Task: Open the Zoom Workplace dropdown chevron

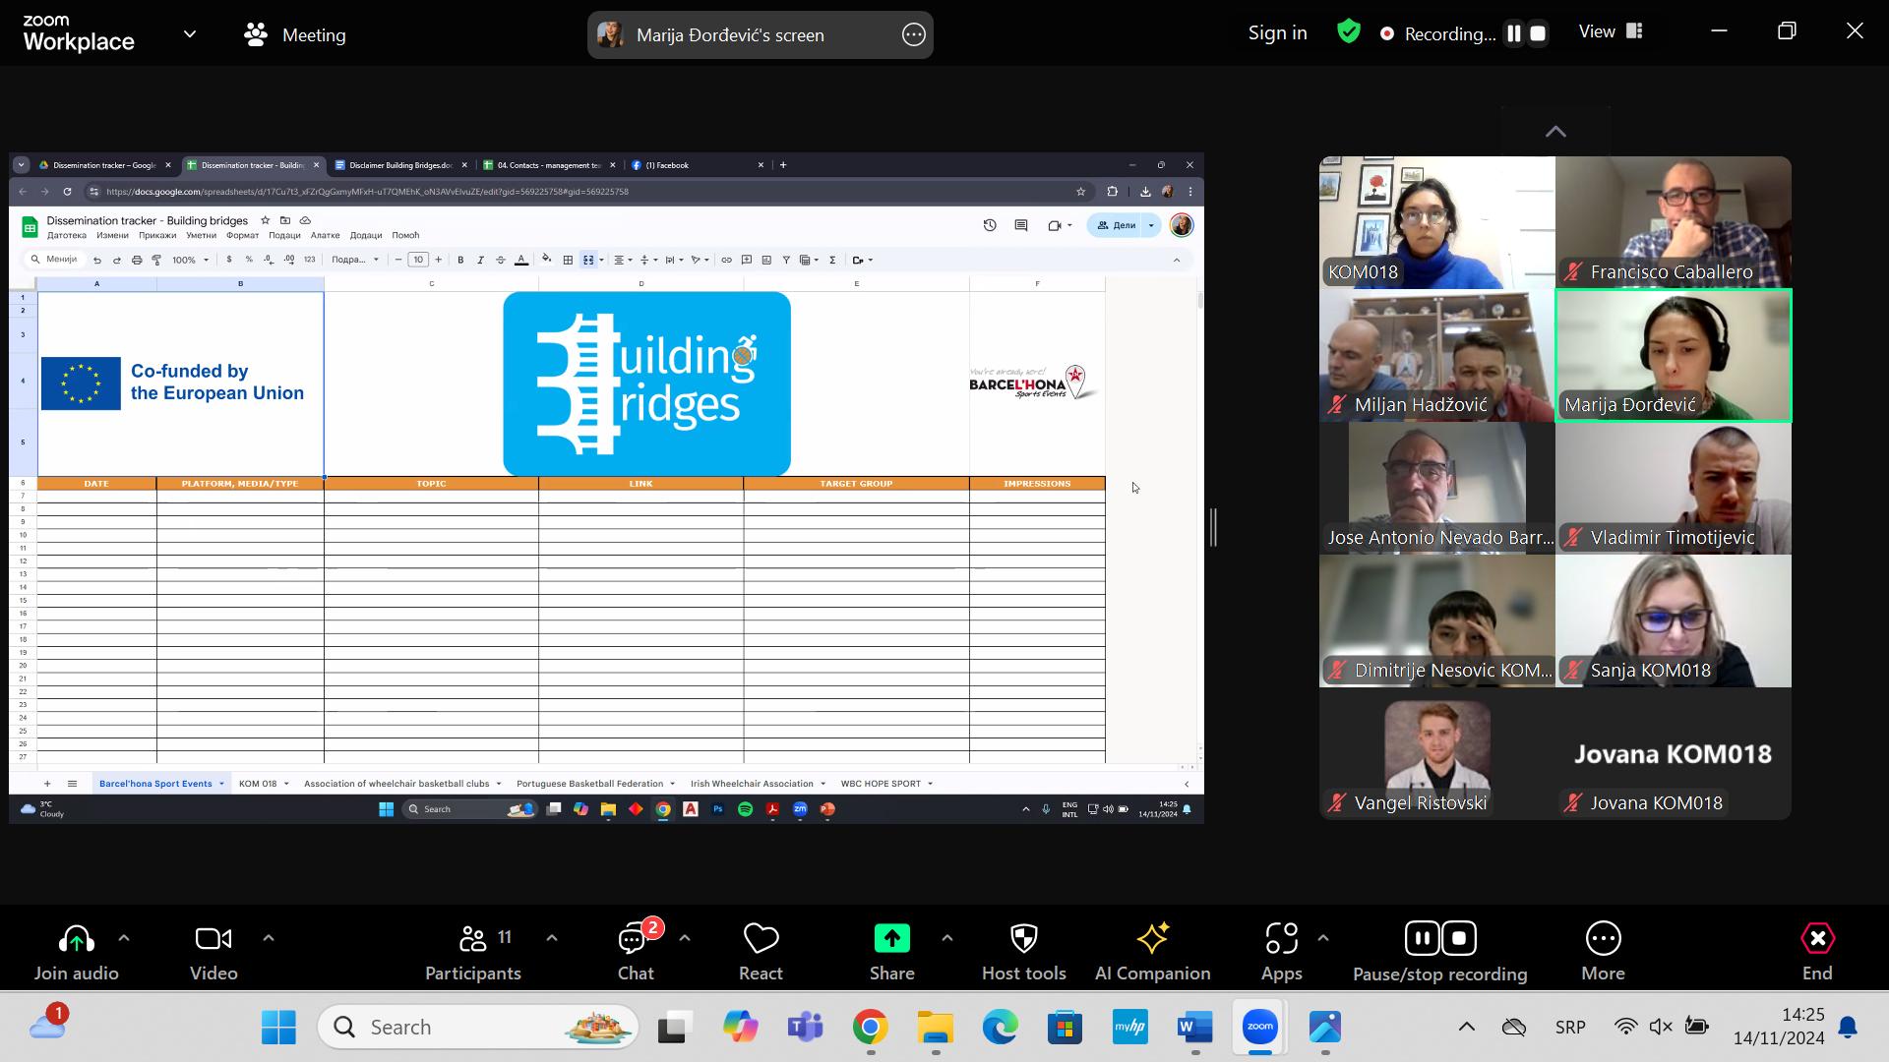Action: tap(190, 34)
